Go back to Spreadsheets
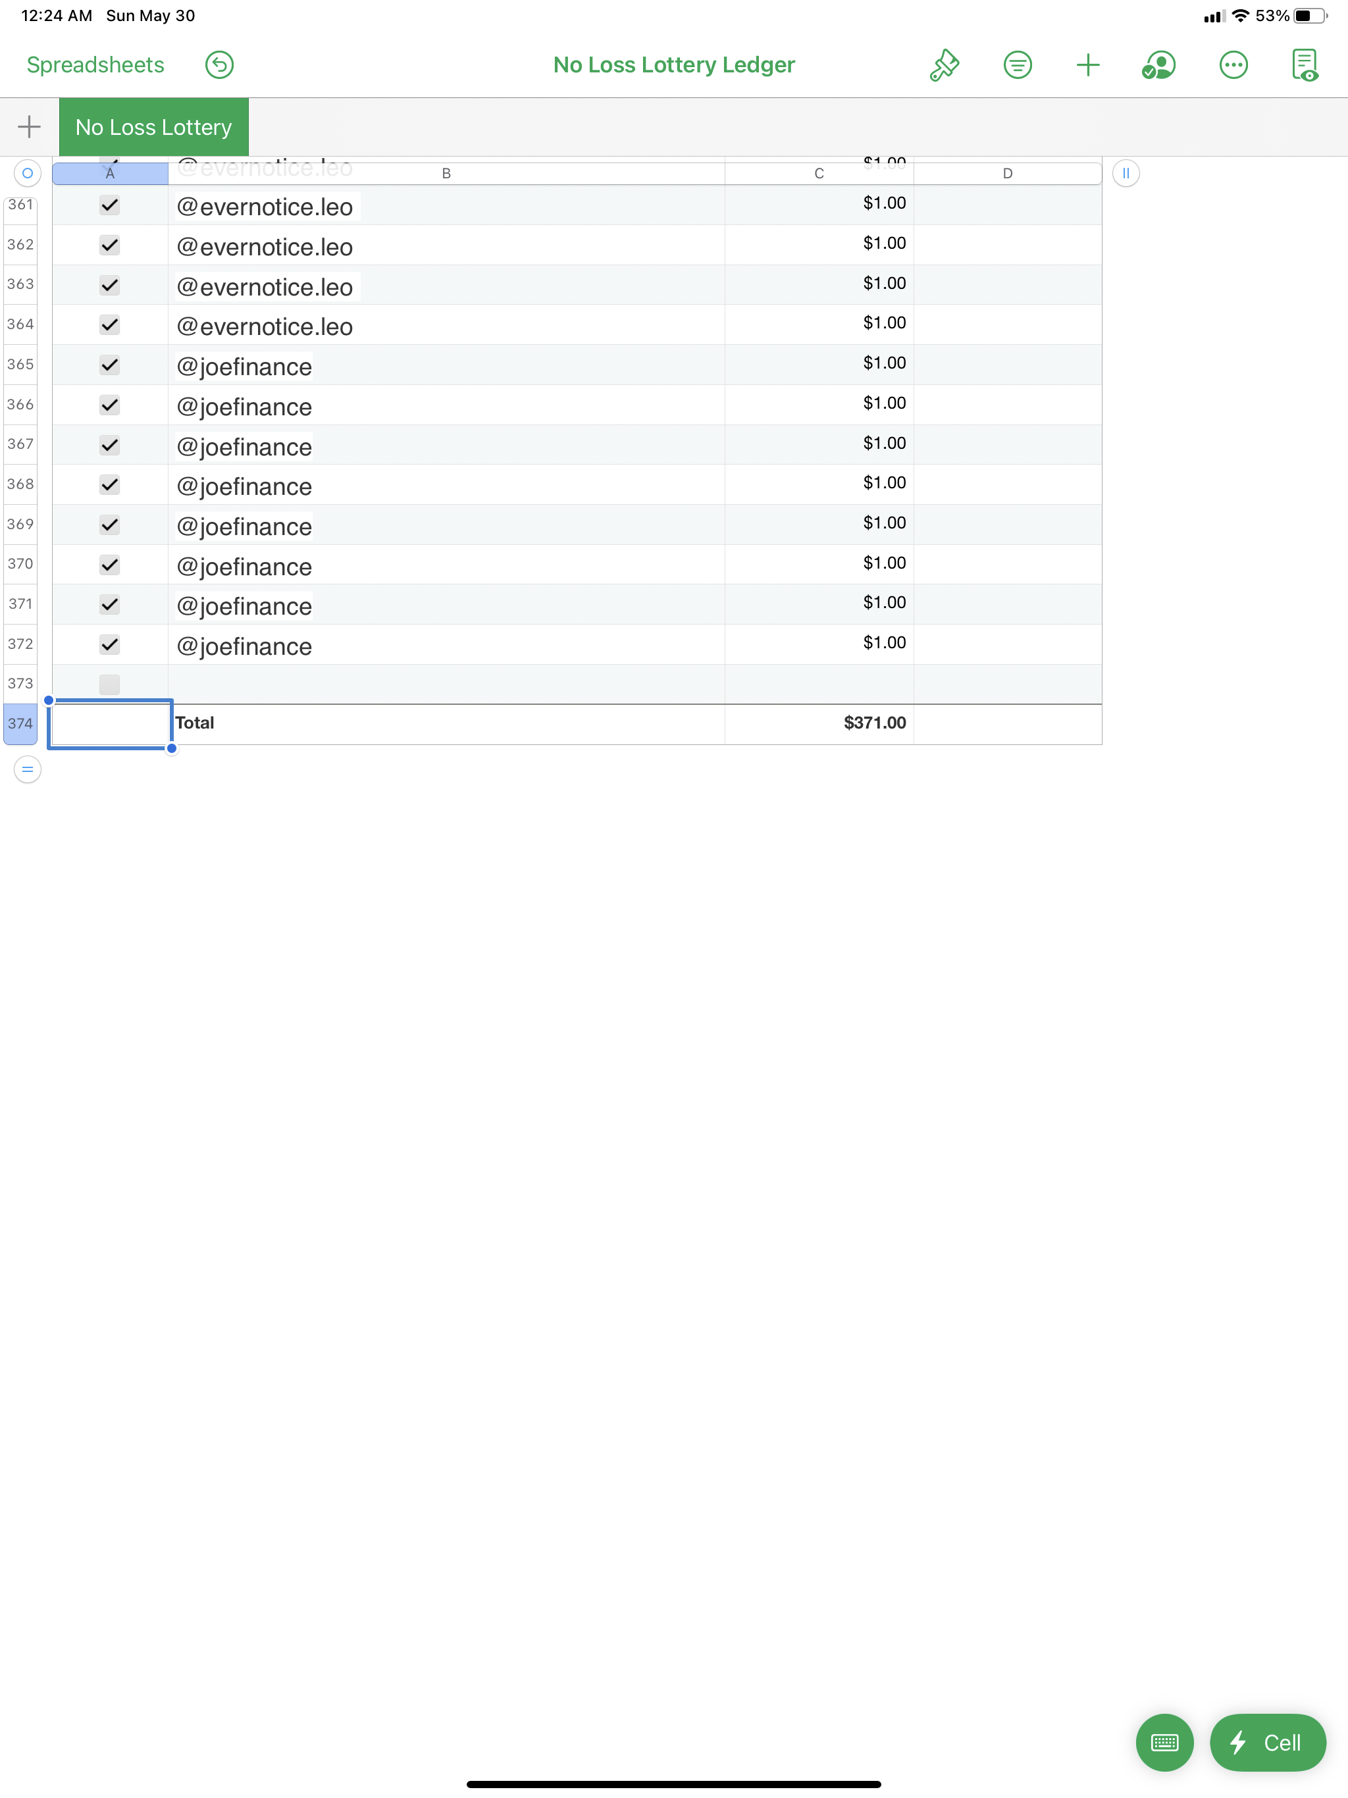 [x=95, y=65]
